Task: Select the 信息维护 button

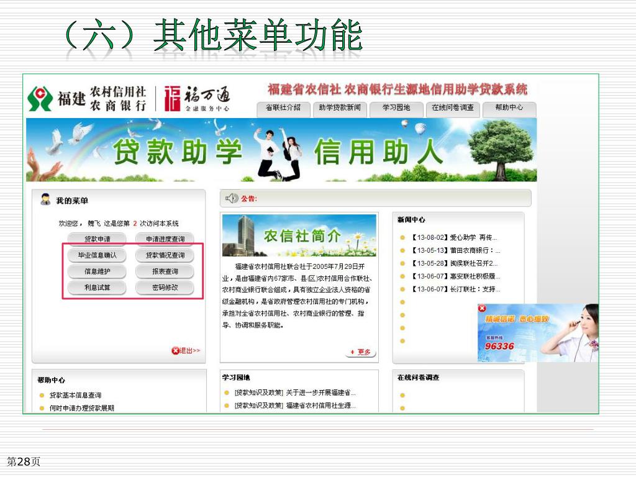Action: pyautogui.click(x=97, y=271)
